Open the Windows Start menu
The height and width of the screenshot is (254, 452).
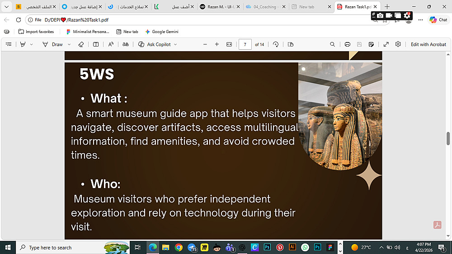(x=8, y=247)
